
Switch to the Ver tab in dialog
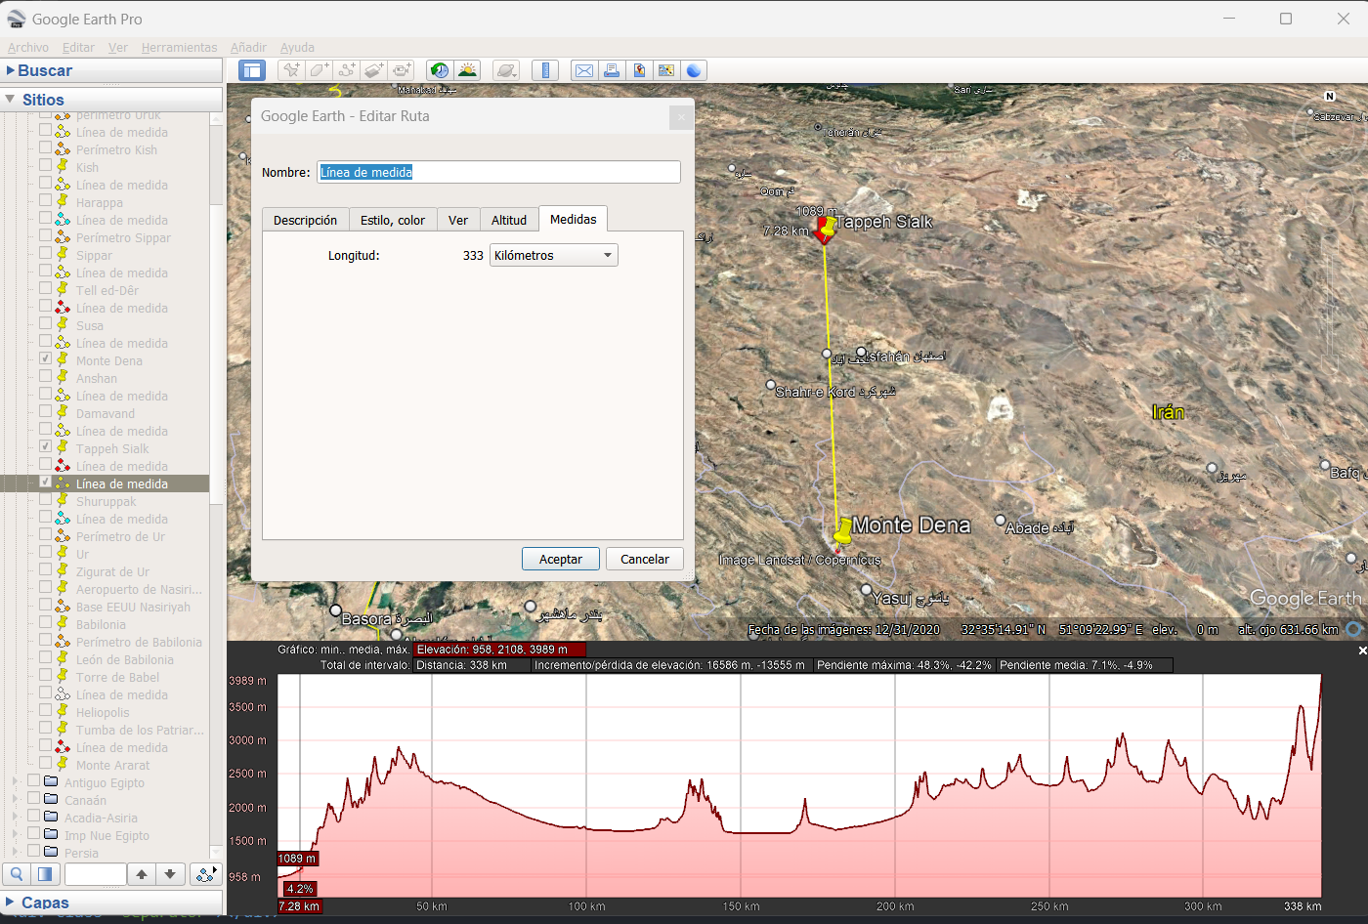tap(458, 220)
